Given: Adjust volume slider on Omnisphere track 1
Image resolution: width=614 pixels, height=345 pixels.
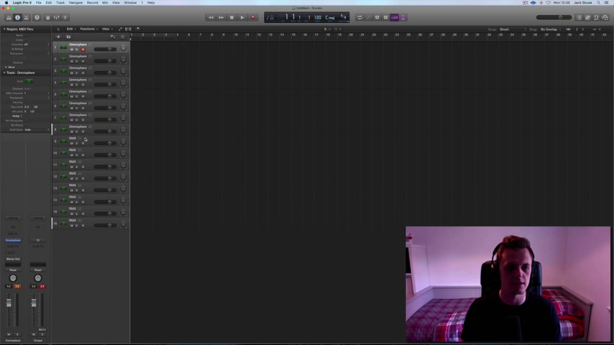Looking at the screenshot, I should [x=106, y=49].
